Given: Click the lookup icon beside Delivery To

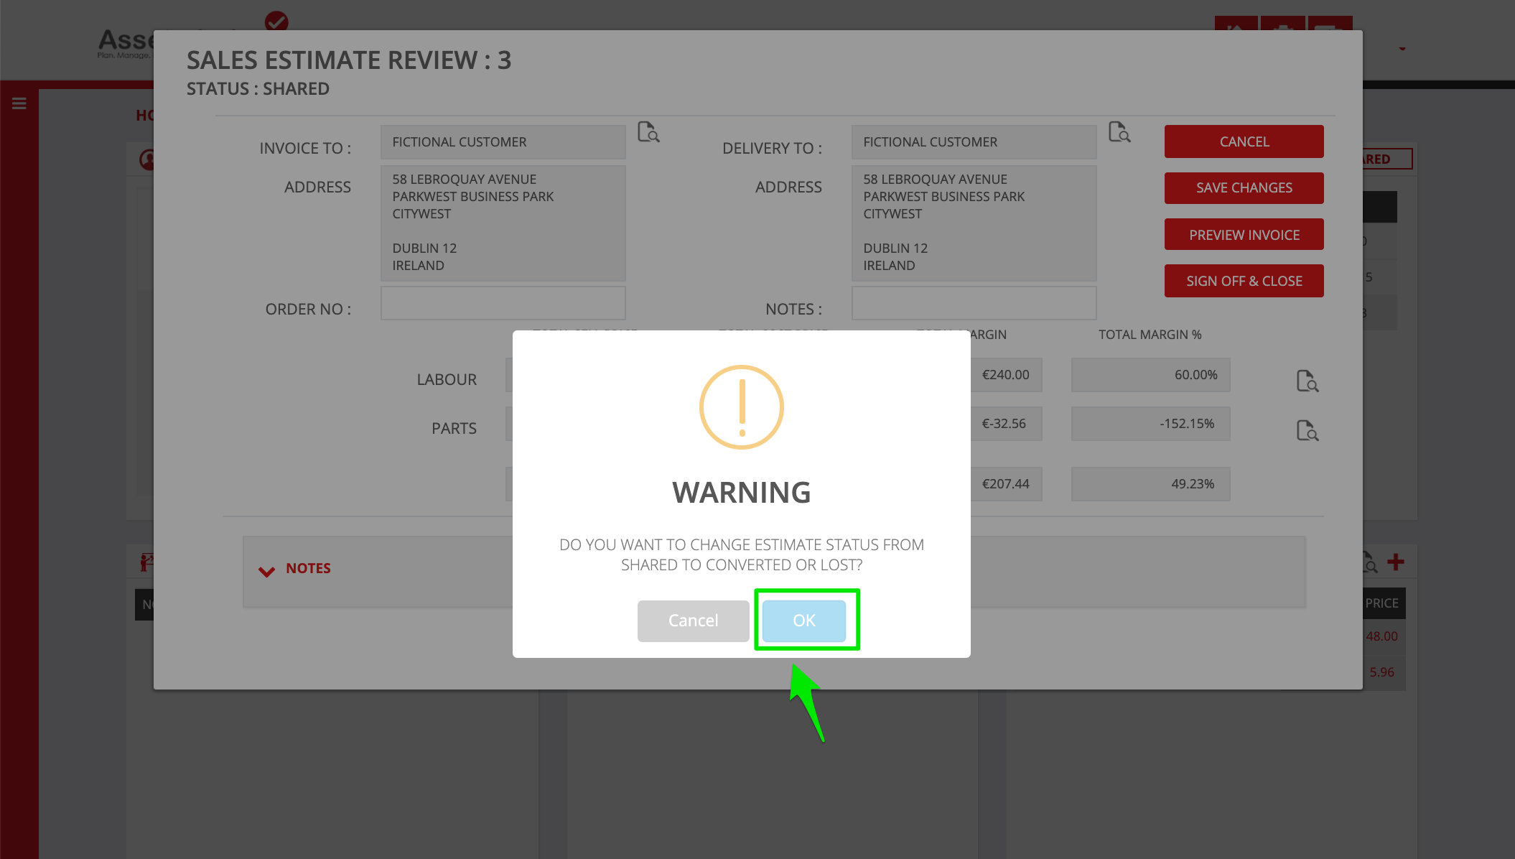Looking at the screenshot, I should click(1119, 132).
